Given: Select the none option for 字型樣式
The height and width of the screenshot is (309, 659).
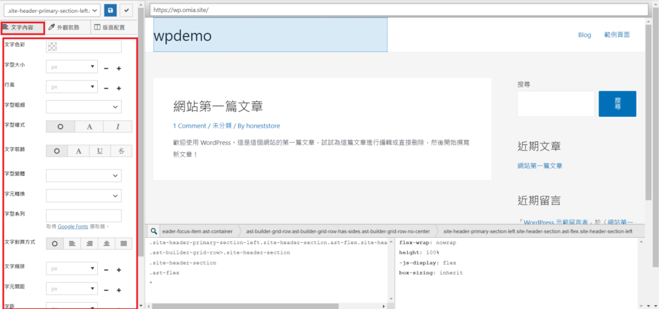Looking at the screenshot, I should pyautogui.click(x=60, y=127).
